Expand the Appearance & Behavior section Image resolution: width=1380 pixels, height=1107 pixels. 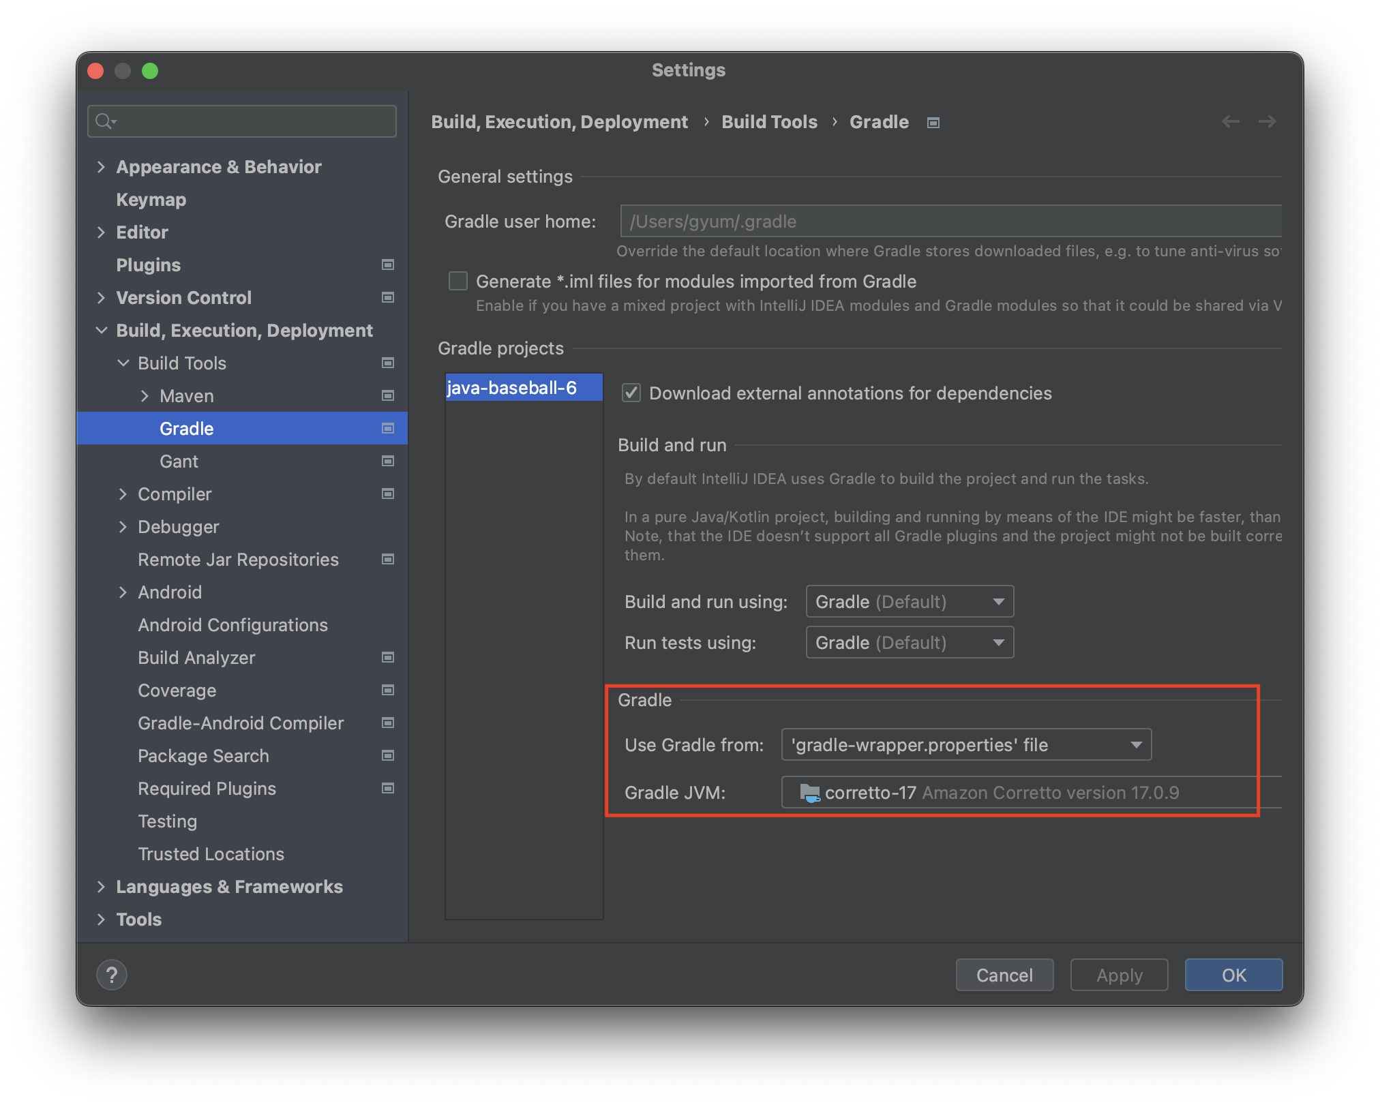tap(102, 167)
